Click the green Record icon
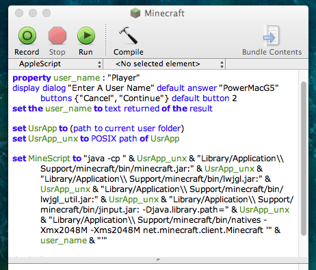The height and width of the screenshot is (270, 316). [27, 36]
